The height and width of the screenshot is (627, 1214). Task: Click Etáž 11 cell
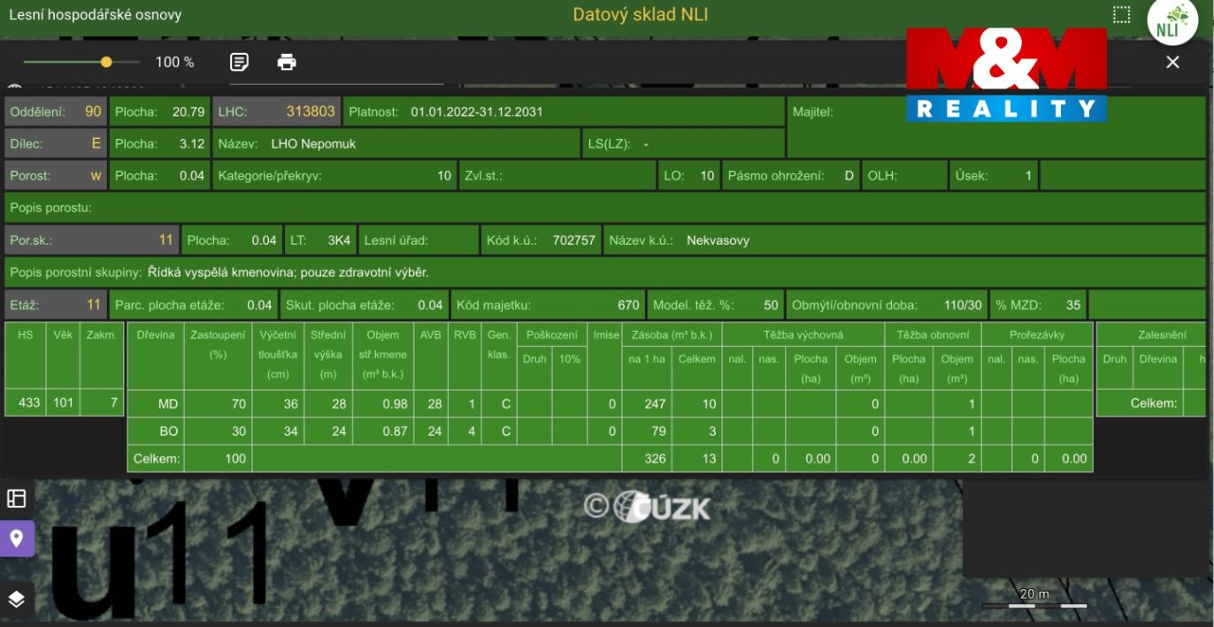pos(56,304)
